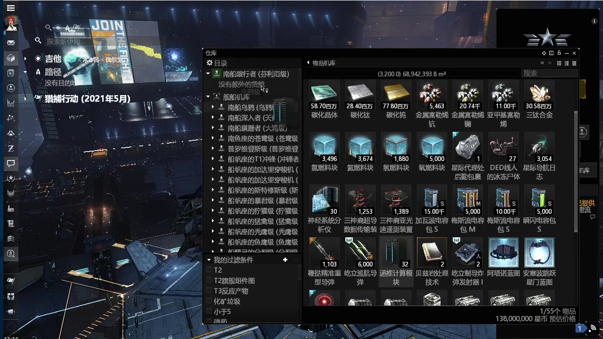
Task: Select 船帆座的秃鹰级 in the ship tree
Action: [x=262, y=232]
